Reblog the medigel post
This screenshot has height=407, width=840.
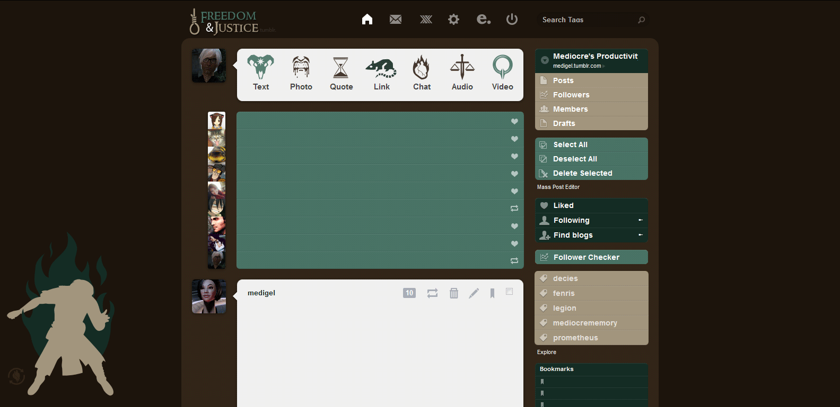[x=433, y=293]
